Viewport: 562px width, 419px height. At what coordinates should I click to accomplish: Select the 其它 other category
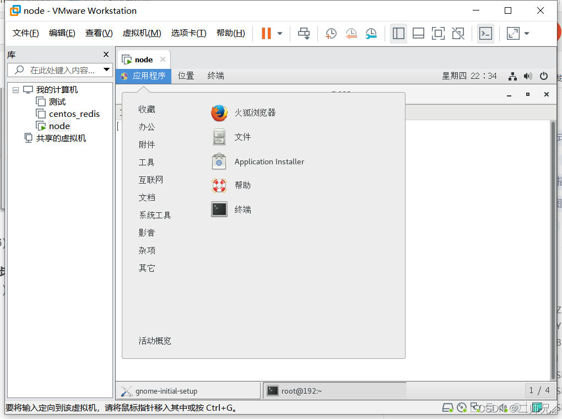[x=147, y=268]
